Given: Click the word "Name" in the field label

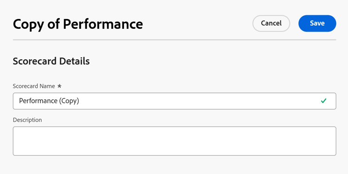Looking at the screenshot, I should [47, 86].
